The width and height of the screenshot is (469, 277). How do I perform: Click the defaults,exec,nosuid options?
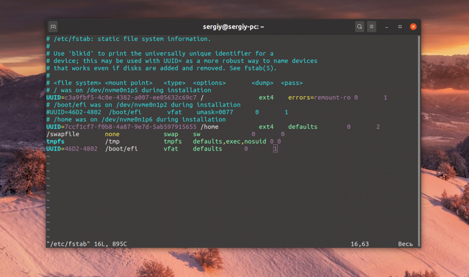pos(230,141)
